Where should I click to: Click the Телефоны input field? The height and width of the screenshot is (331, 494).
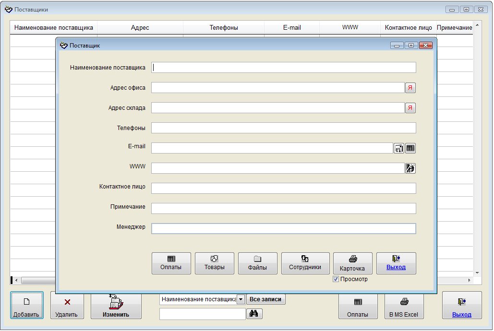284,128
